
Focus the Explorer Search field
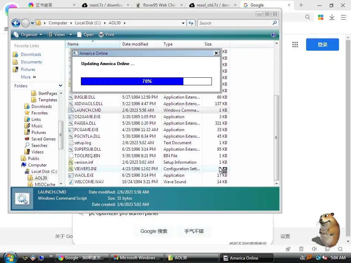(x=235, y=23)
